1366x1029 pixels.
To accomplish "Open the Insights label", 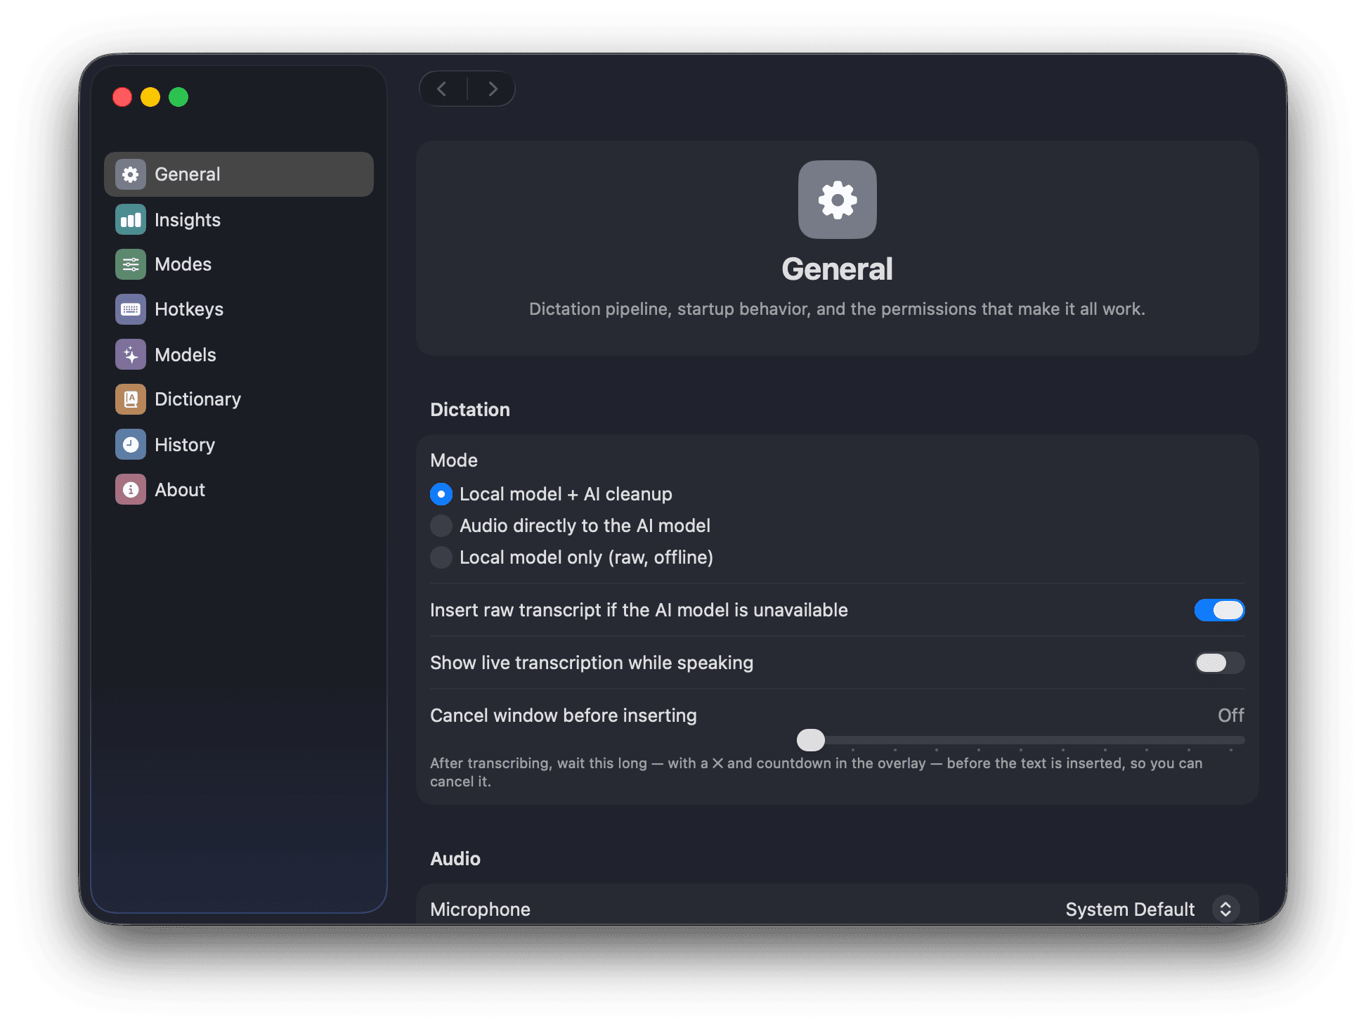I will tap(188, 220).
